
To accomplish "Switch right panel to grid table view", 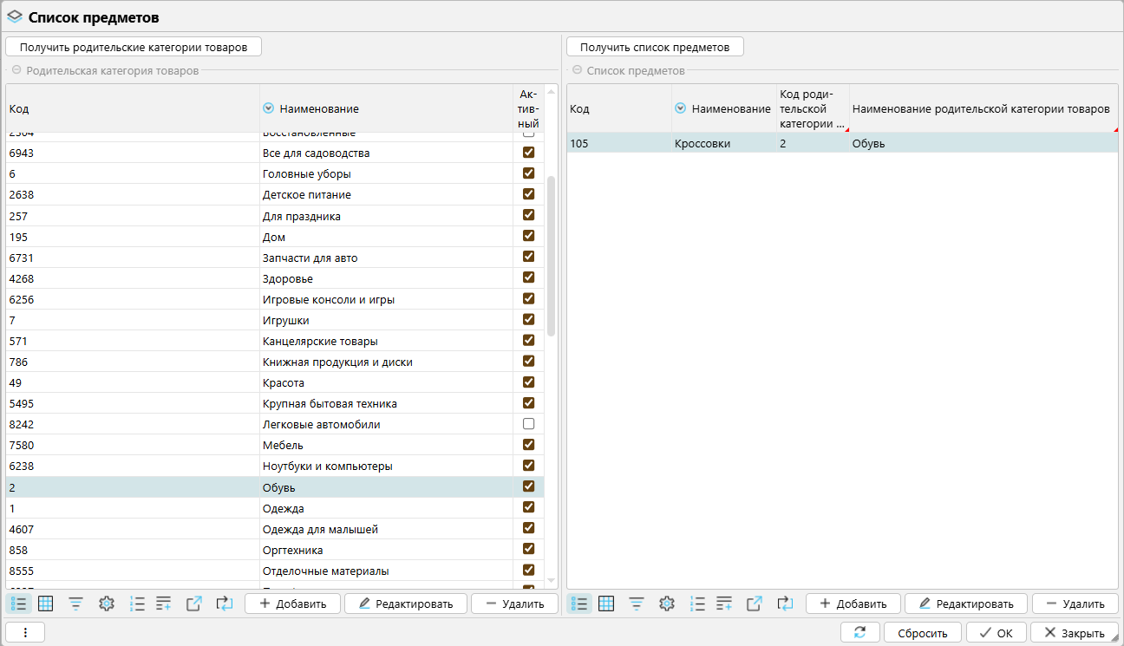I will click(606, 604).
